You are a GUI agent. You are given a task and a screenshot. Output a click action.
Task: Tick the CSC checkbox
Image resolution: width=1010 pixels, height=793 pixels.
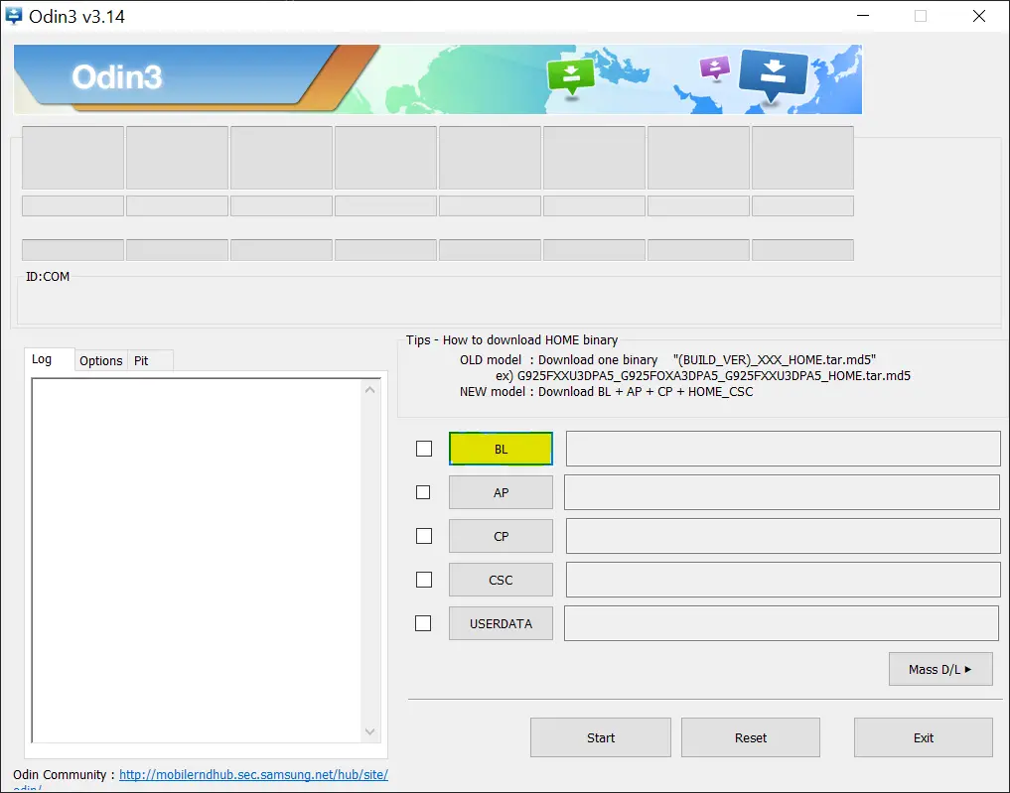point(424,580)
